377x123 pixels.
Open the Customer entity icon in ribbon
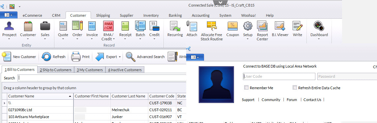click(x=28, y=26)
